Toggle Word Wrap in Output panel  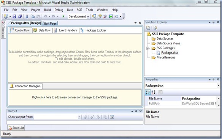coord(112,117)
